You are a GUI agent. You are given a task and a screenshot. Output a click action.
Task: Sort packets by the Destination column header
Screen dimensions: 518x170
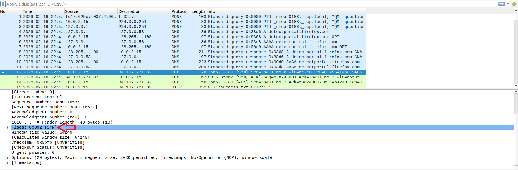[144, 11]
